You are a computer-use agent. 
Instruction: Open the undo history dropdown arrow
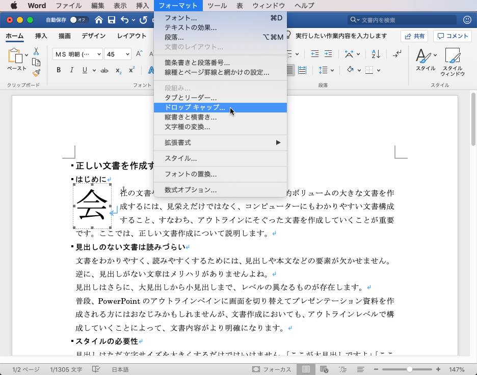click(134, 20)
